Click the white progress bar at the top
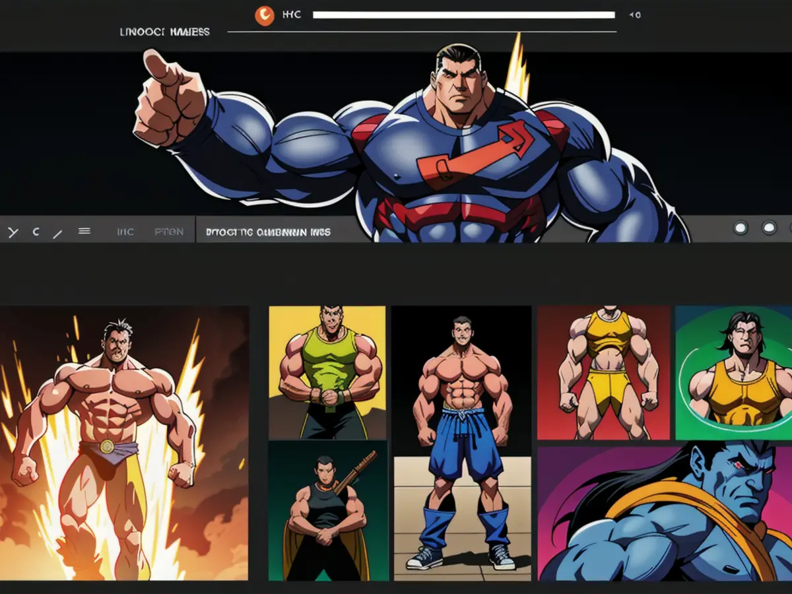This screenshot has width=792, height=594. pos(464,15)
